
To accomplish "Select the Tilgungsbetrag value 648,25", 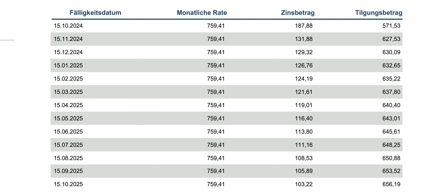I will point(392,145).
